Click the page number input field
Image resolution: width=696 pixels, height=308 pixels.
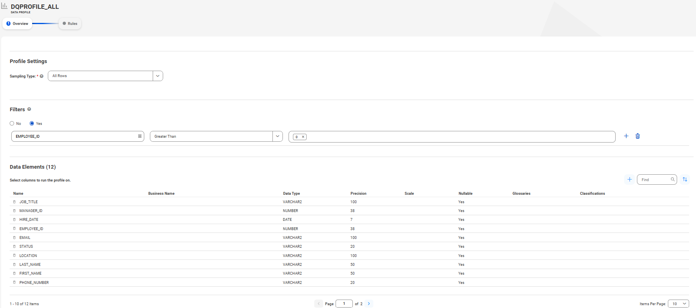pos(344,304)
